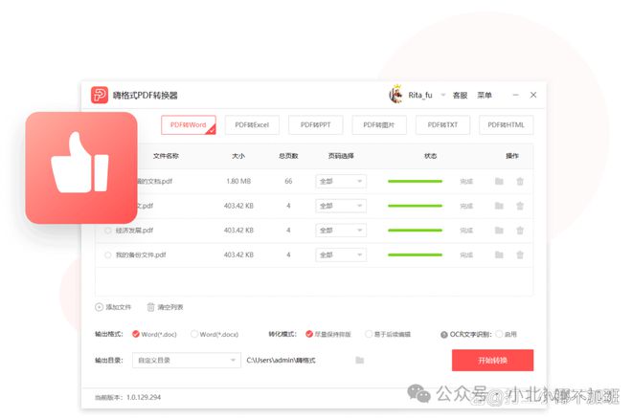Click progress bar of 我的备份文件.pdf
The height and width of the screenshot is (419, 632).
415,254
